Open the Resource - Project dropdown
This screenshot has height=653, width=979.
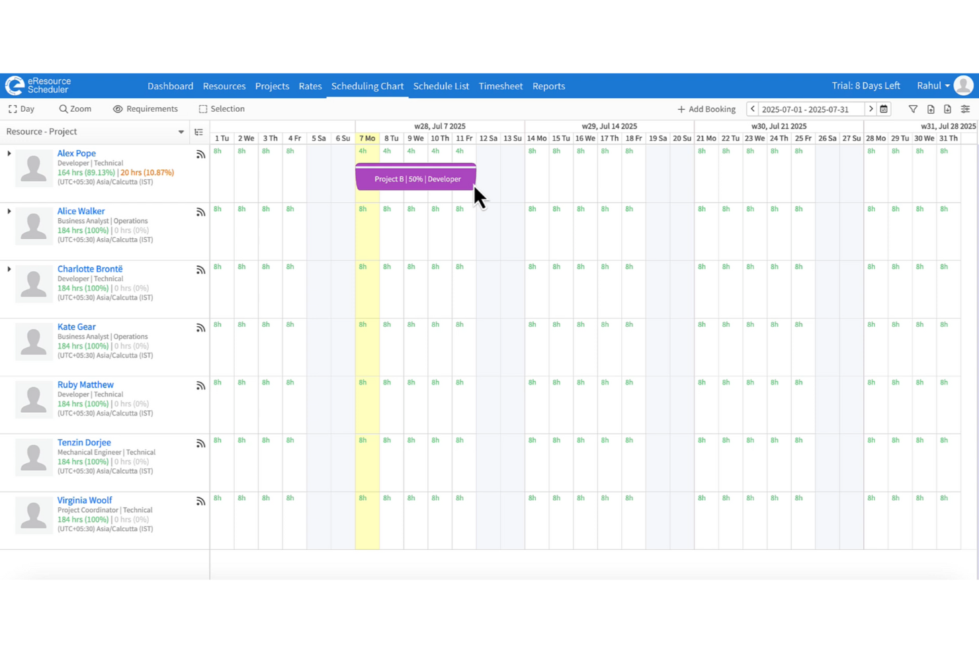[x=180, y=132]
